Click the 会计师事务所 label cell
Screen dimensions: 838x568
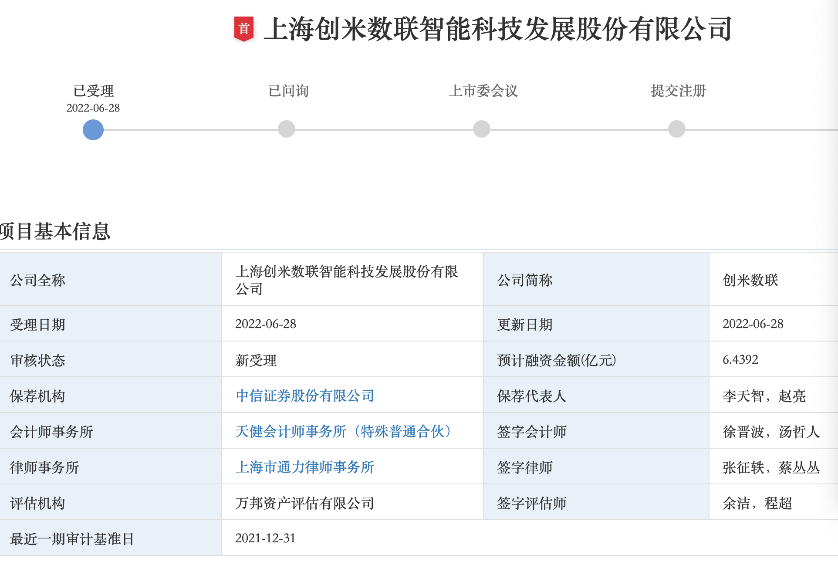pyautogui.click(x=111, y=431)
